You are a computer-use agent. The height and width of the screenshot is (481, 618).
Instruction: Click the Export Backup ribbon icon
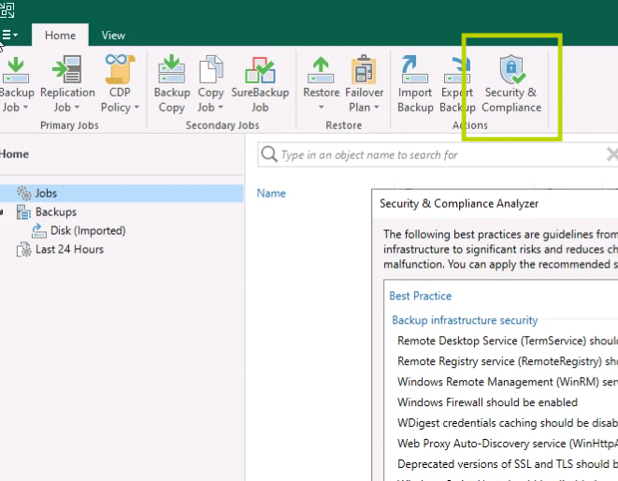click(457, 70)
